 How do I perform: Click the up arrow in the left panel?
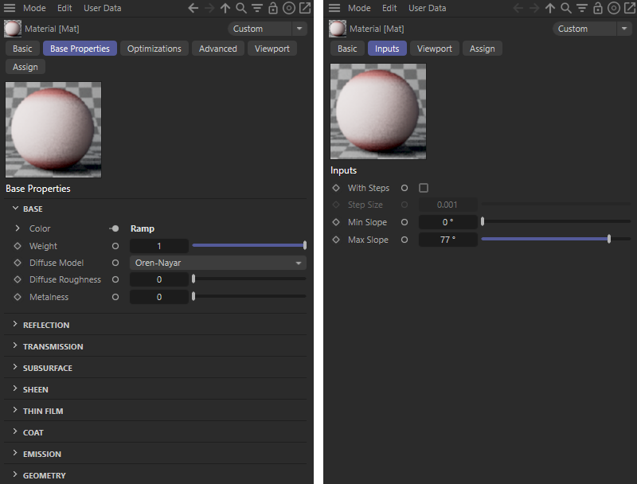tap(225, 8)
